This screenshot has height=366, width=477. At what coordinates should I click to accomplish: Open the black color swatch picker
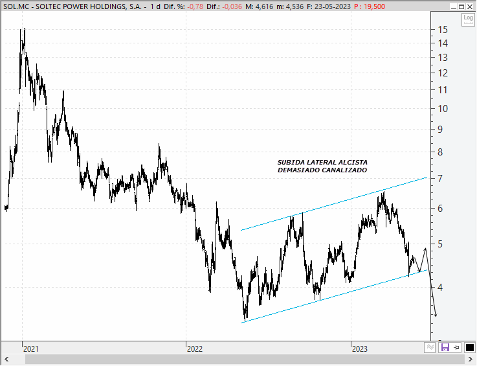point(469,347)
